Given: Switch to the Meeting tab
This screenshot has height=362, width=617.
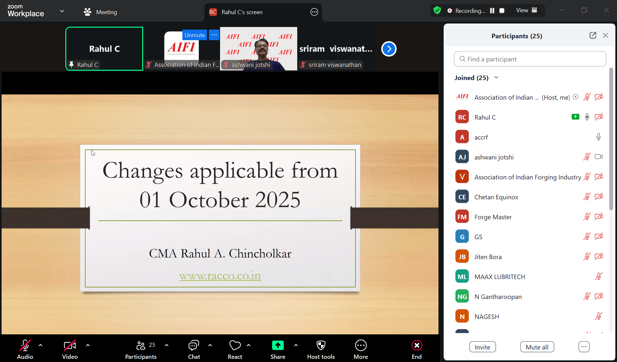Looking at the screenshot, I should (x=100, y=12).
